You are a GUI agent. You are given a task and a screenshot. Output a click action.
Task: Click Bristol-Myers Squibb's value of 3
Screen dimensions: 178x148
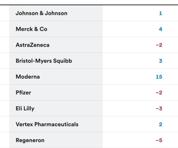tap(161, 61)
